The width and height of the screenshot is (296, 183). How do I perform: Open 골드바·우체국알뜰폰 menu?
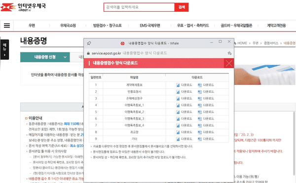(x=236, y=26)
